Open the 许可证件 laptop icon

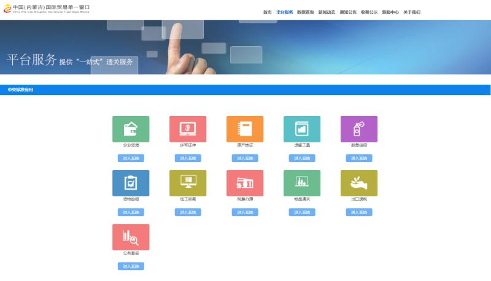[188, 129]
